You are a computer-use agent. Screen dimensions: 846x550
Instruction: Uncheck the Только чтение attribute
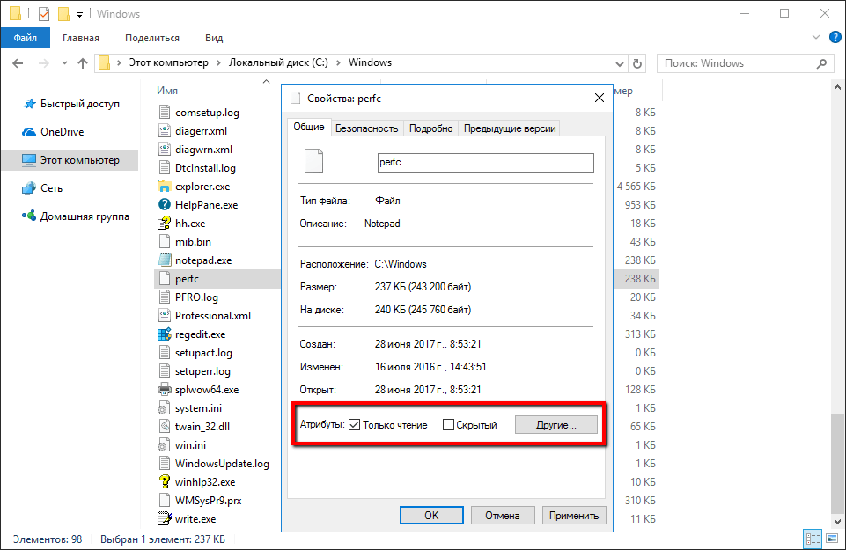355,424
